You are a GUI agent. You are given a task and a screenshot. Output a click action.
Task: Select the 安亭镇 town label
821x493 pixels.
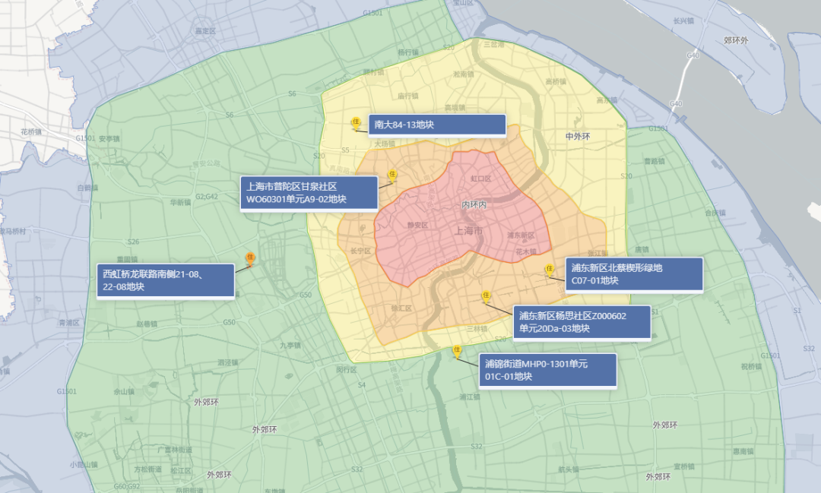pos(109,139)
